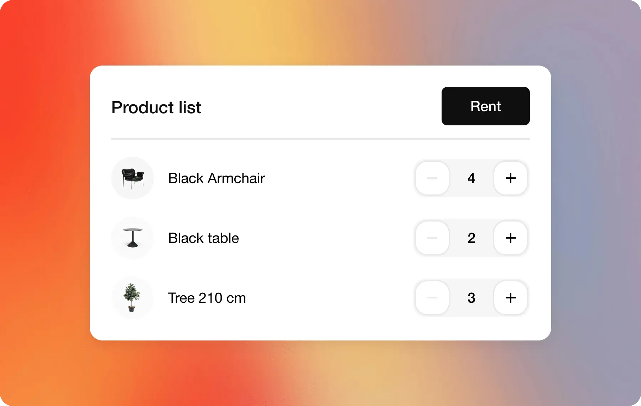Viewport: 641px width, 406px height.
Task: Select the Black table thumbnail
Action: point(132,238)
